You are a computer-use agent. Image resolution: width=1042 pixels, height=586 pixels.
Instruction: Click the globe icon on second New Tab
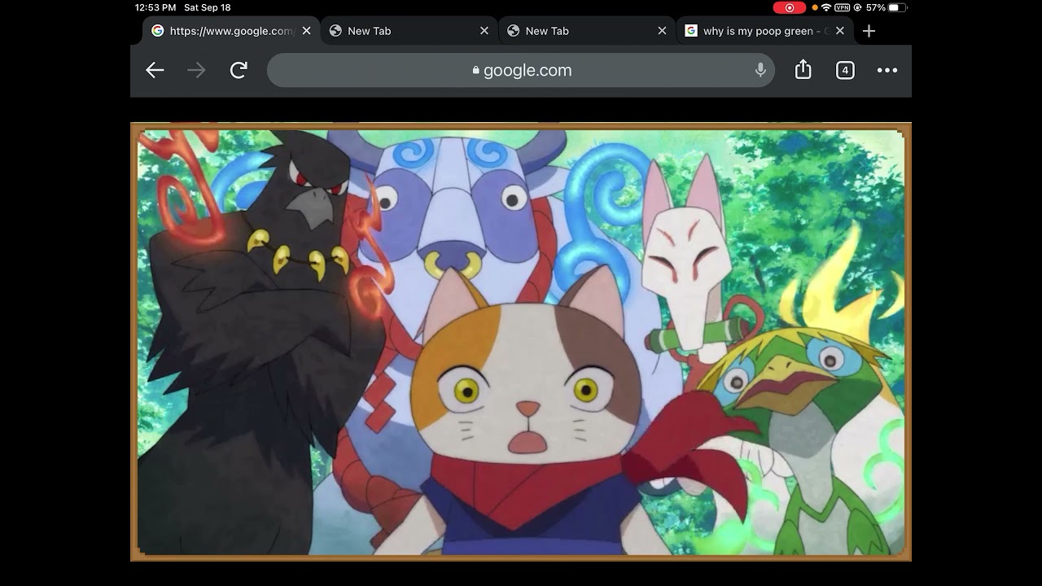click(513, 31)
